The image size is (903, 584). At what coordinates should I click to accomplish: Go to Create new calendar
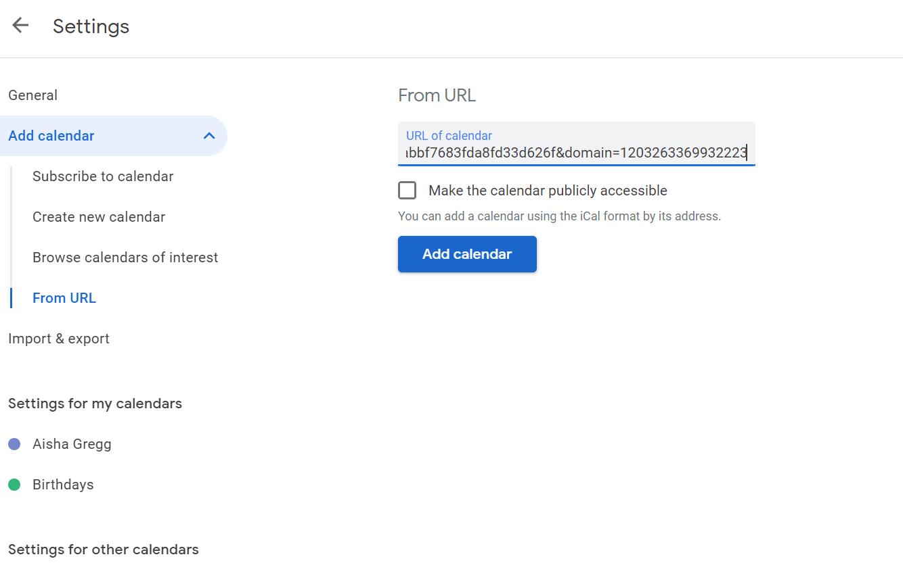click(99, 217)
